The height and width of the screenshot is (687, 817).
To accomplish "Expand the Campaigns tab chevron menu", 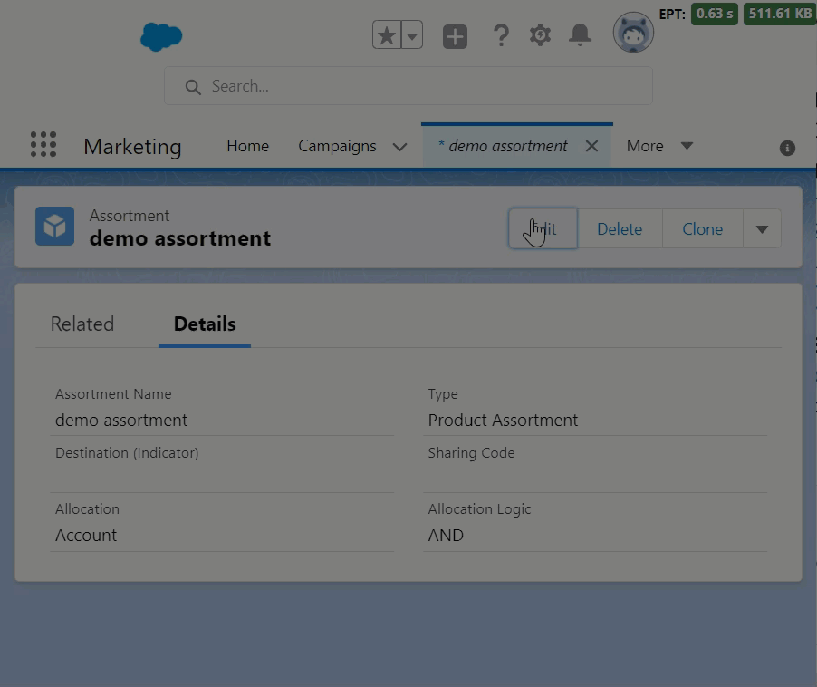I will (x=399, y=147).
